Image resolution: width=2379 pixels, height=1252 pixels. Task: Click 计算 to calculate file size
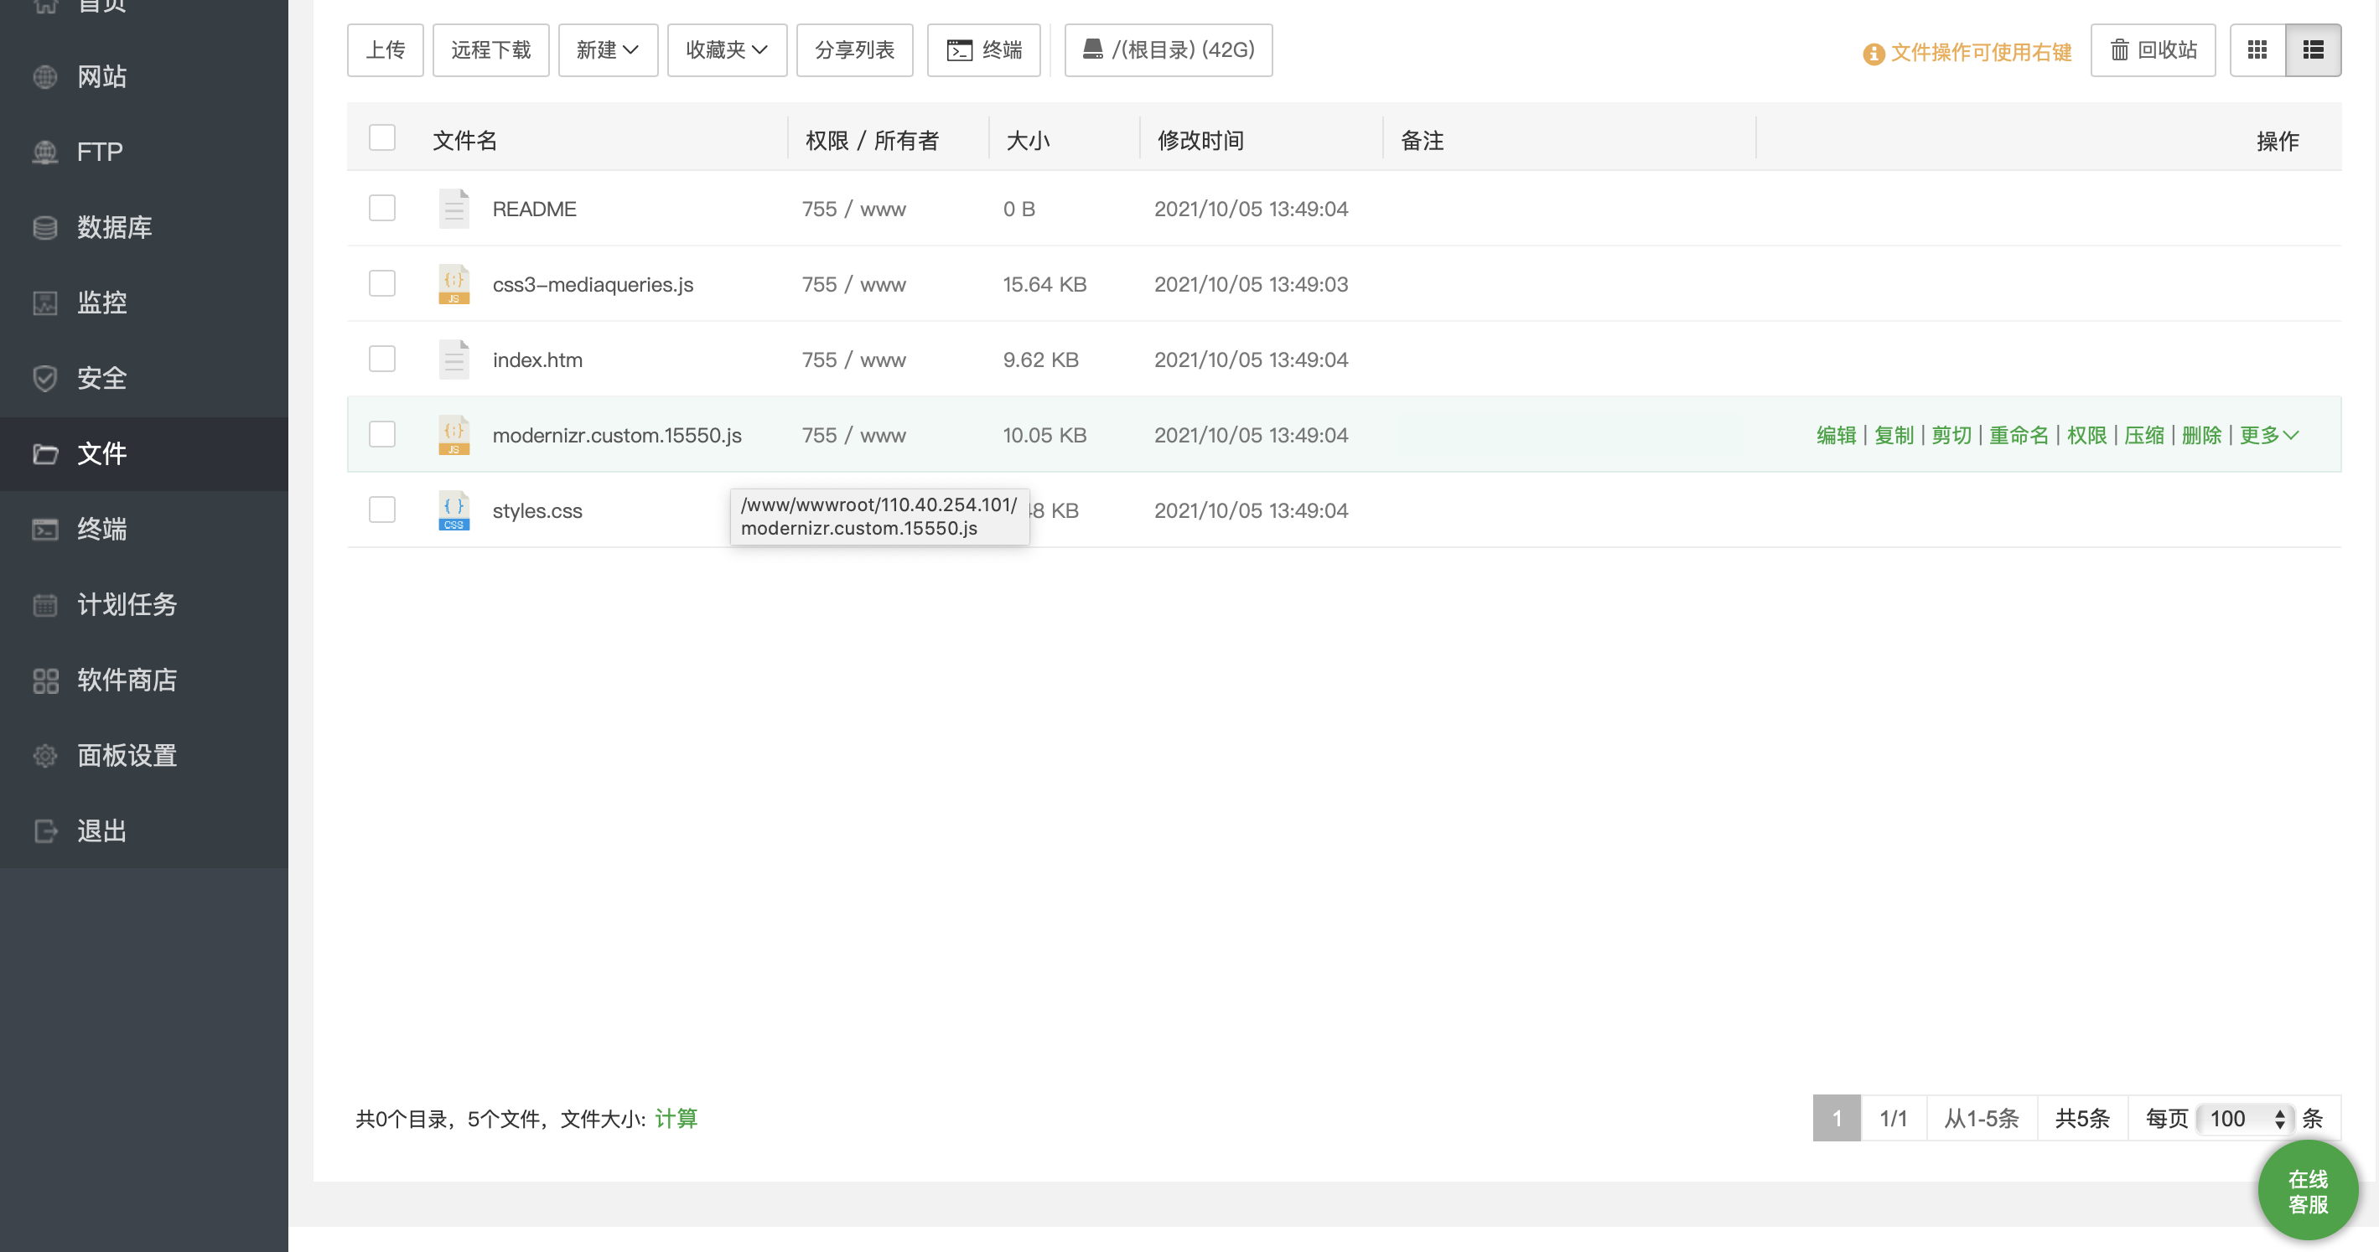[676, 1119]
